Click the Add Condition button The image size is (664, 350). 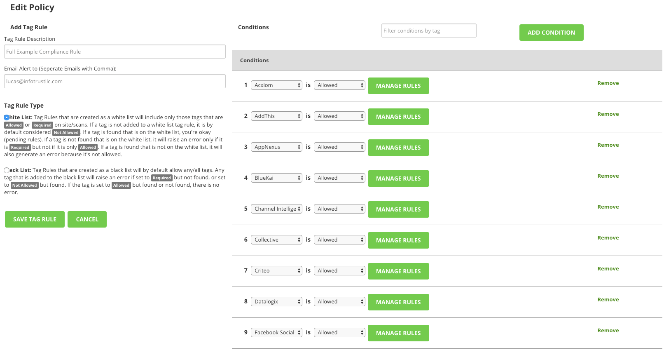click(x=551, y=33)
